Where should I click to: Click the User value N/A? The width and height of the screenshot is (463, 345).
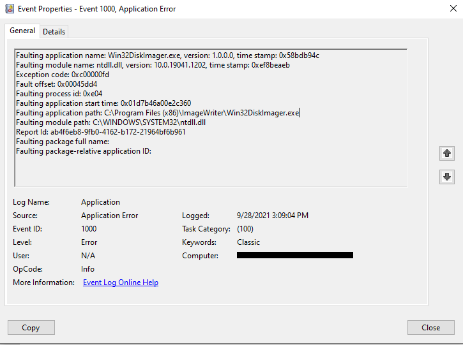tap(88, 256)
